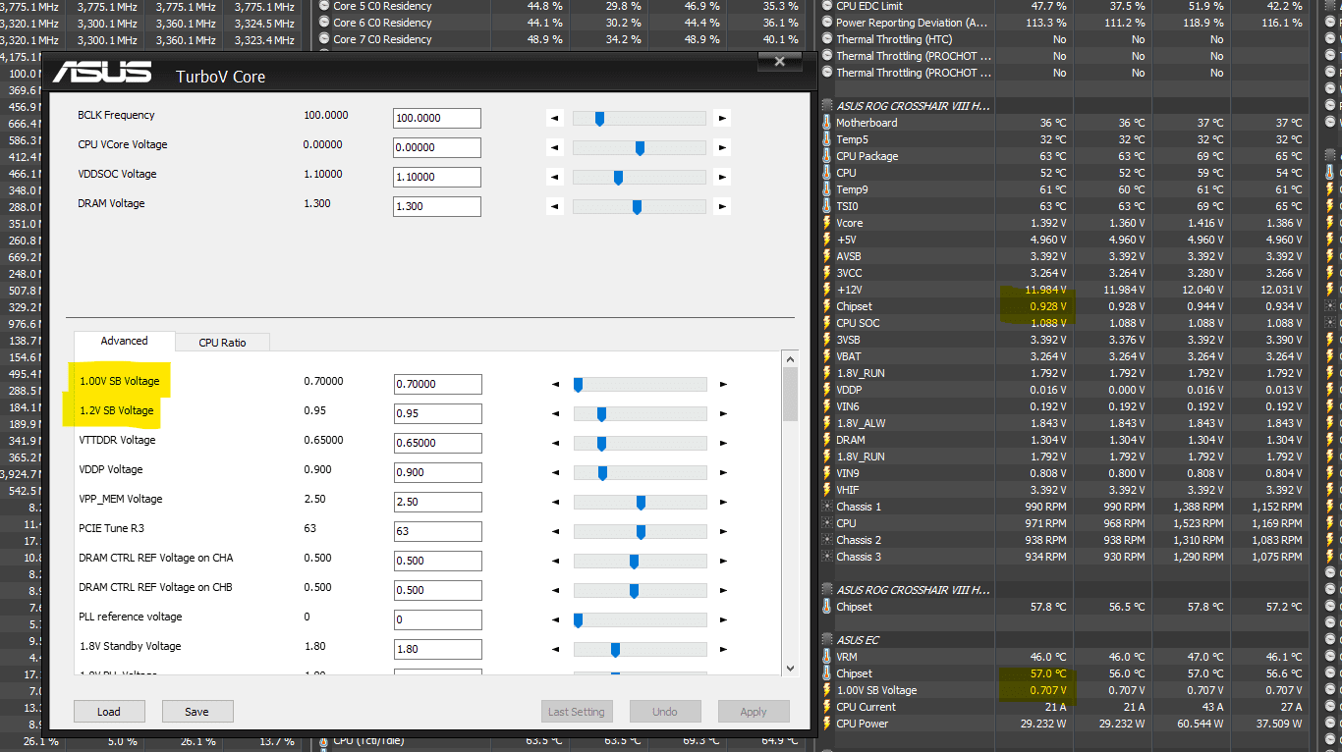The image size is (1342, 752).
Task: Click the 1.00V SB Voltage input field
Action: (x=438, y=384)
